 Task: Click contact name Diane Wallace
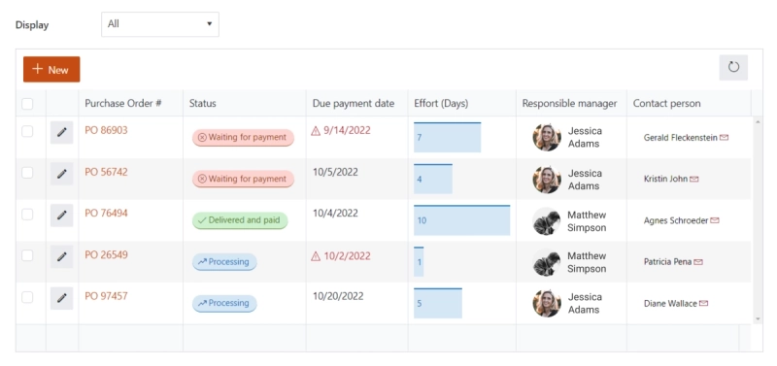click(670, 303)
